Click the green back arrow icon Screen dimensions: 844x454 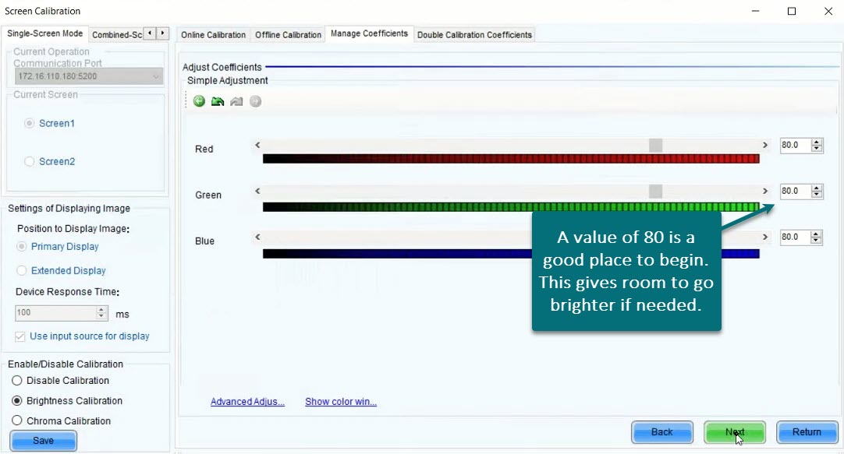click(199, 101)
